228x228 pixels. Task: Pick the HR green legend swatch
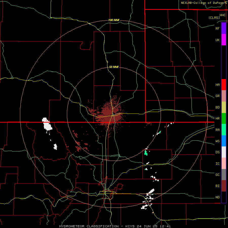coord(224,118)
